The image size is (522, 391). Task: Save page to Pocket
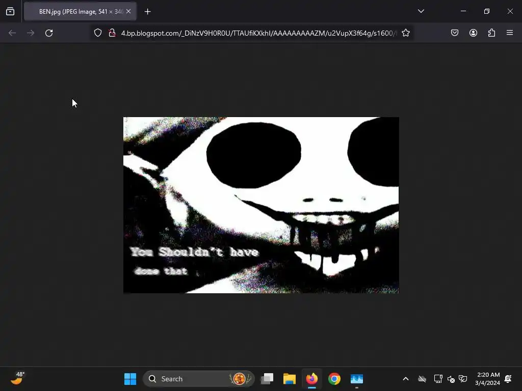coord(455,33)
